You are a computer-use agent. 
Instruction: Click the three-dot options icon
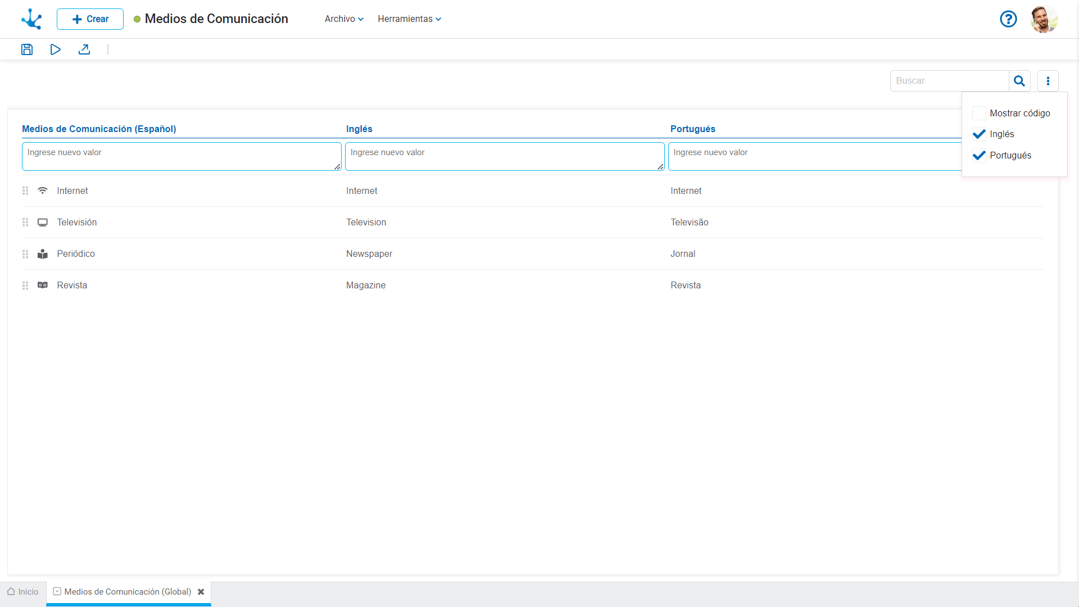click(x=1048, y=81)
